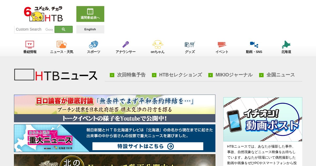Click the トークイベントの様子をYoutubeで公開中 caption
The width and height of the screenshot is (316, 166).
point(115,118)
